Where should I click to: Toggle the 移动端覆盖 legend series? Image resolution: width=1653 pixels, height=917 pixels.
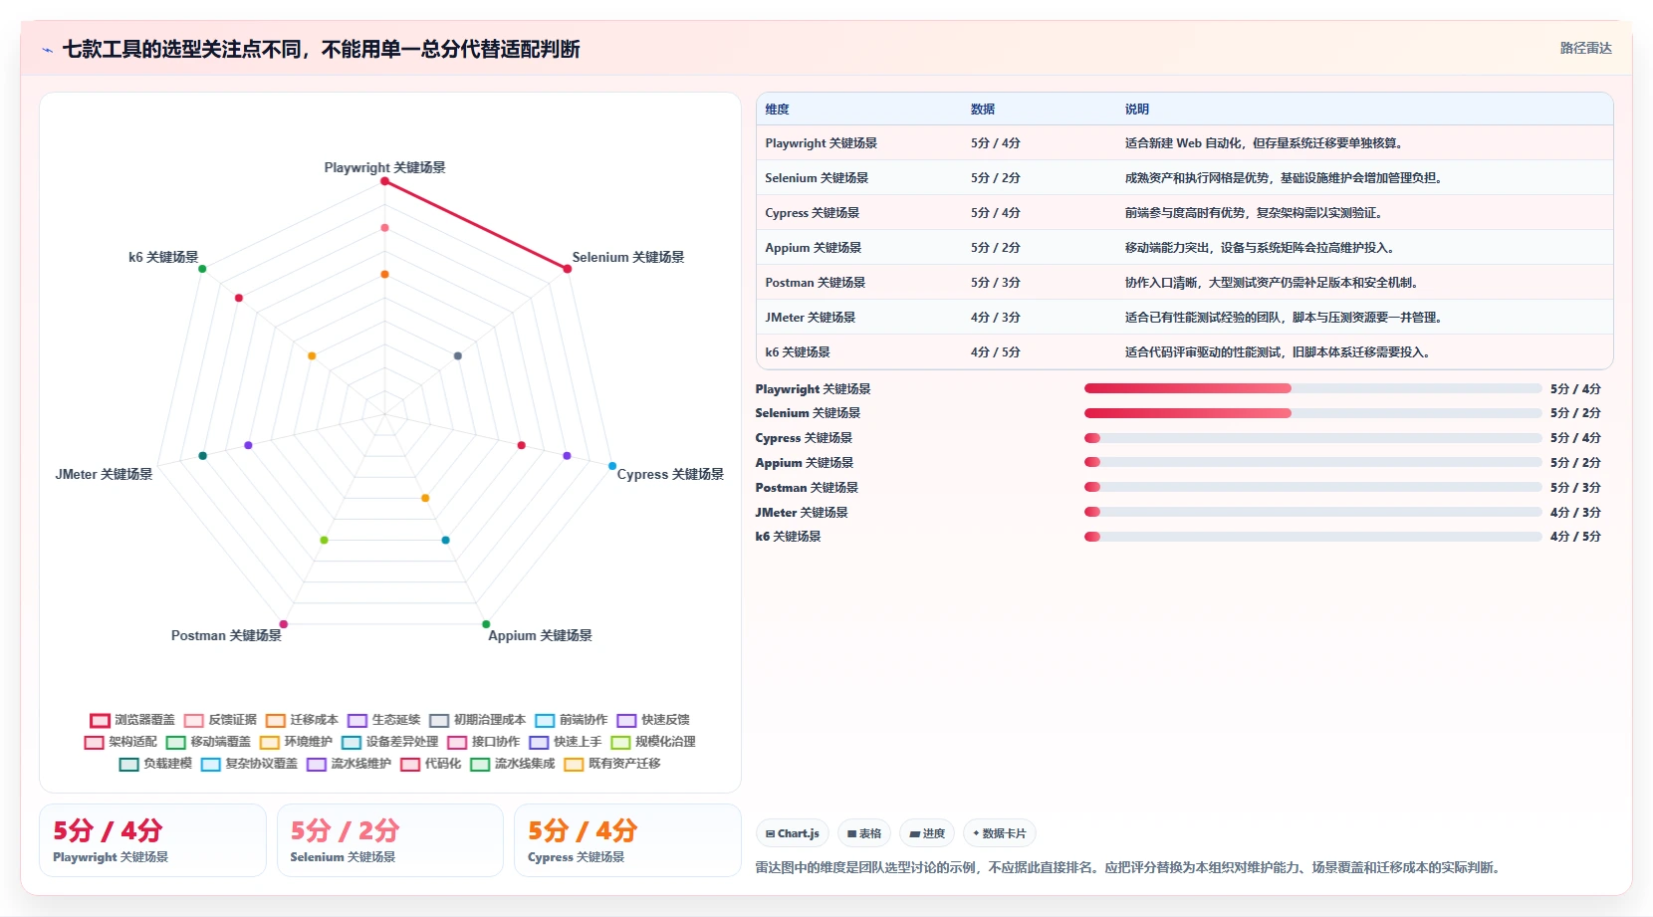pos(208,742)
